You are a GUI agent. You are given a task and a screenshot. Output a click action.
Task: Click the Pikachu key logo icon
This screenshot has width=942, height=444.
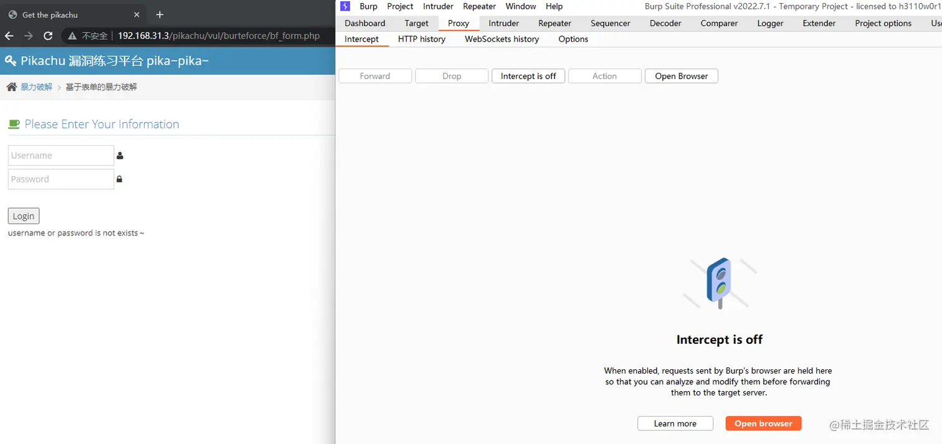tap(10, 61)
